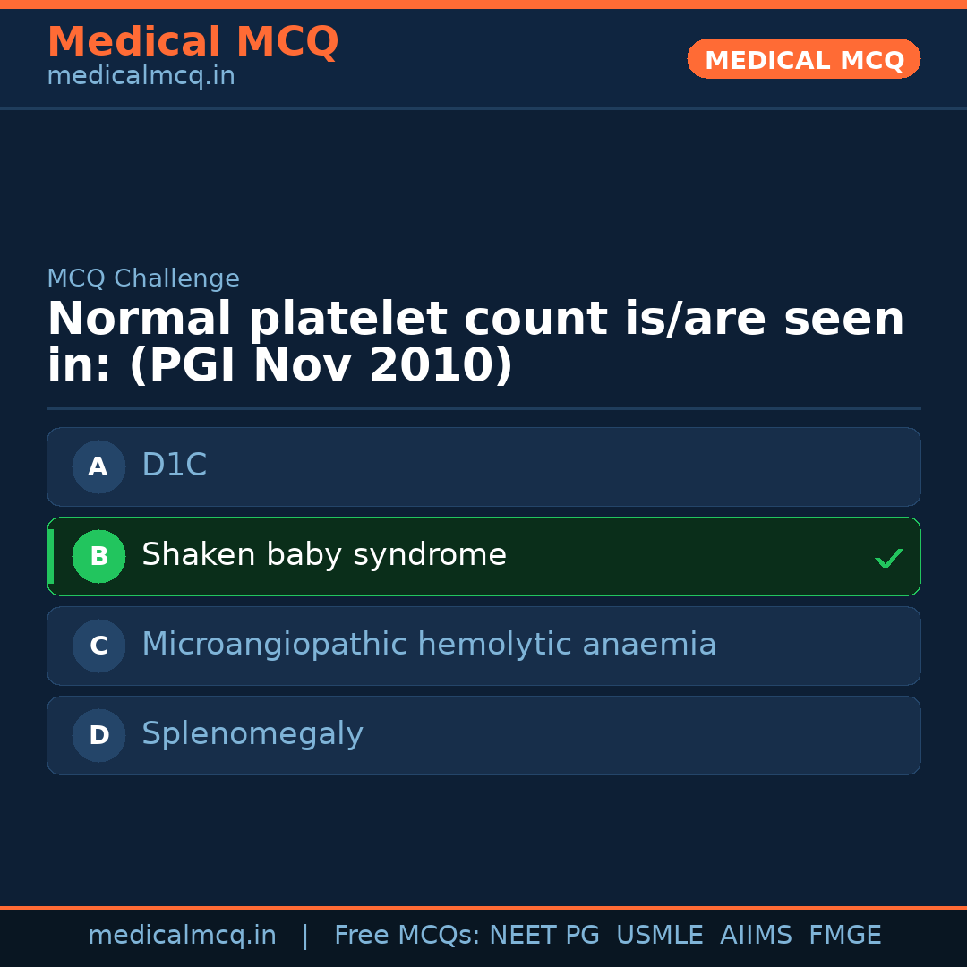
Task: Click the green checkmark on option B
Action: tap(888, 558)
